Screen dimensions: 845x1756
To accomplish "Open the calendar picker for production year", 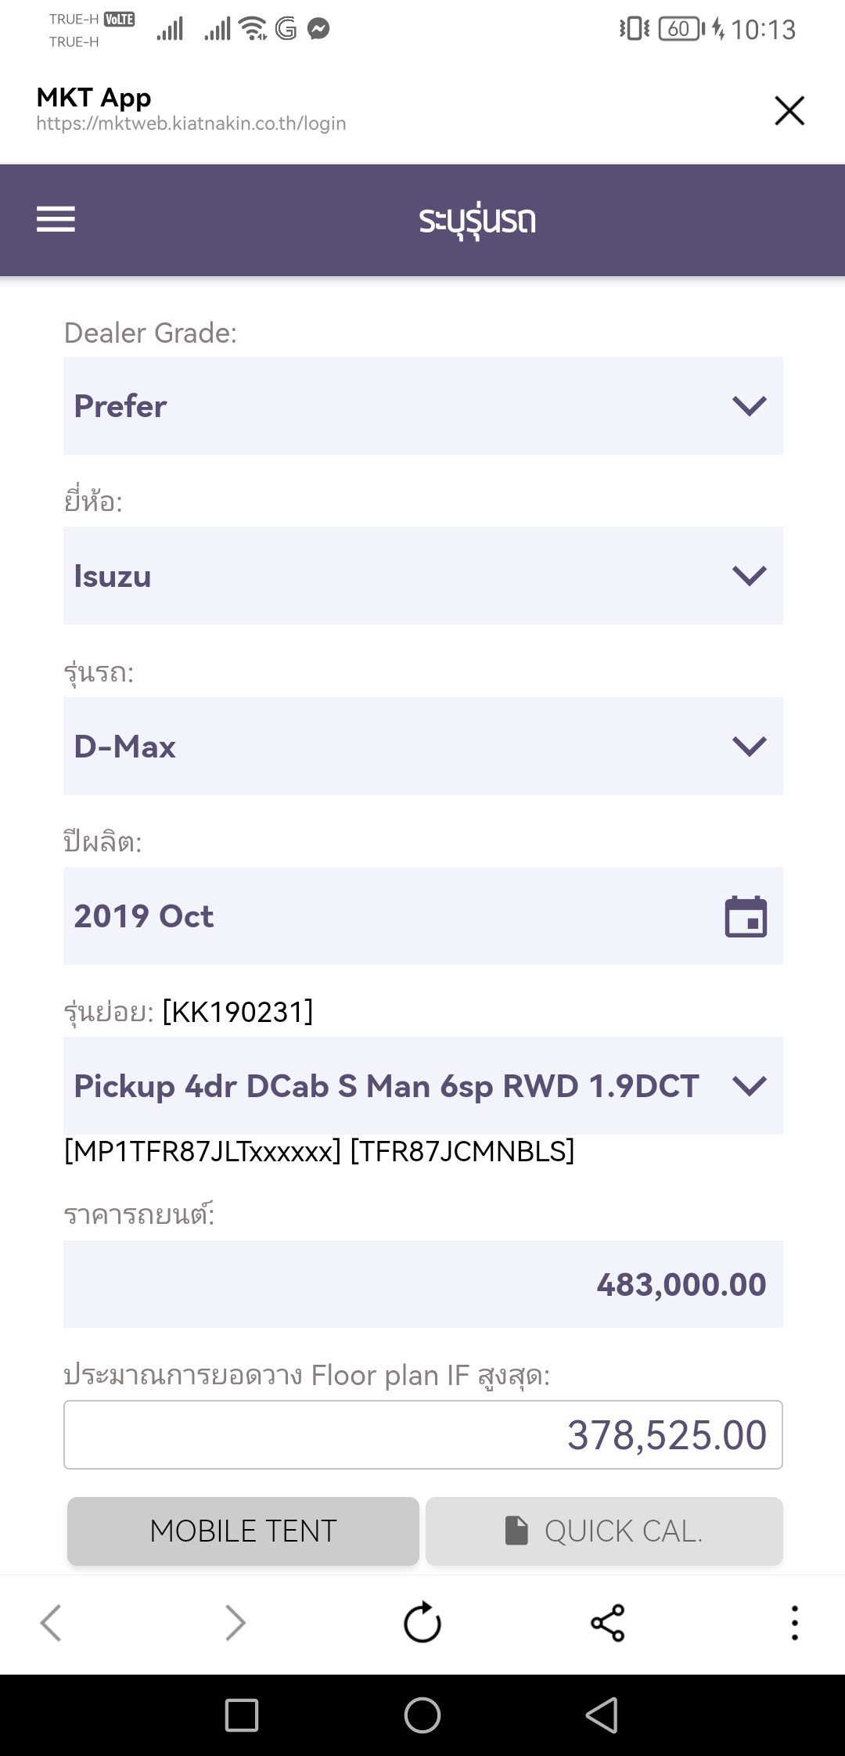I will click(x=746, y=916).
